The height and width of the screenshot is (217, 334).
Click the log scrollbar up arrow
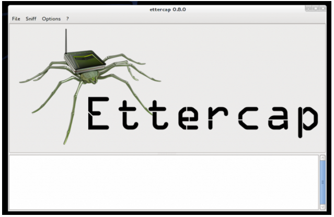pos(323,157)
